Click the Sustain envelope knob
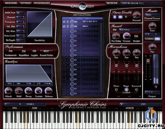Viewport: 165px width, 129px height. (x=38, y=91)
